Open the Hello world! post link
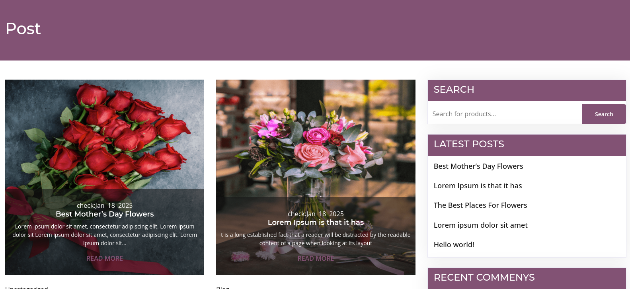 click(454, 245)
